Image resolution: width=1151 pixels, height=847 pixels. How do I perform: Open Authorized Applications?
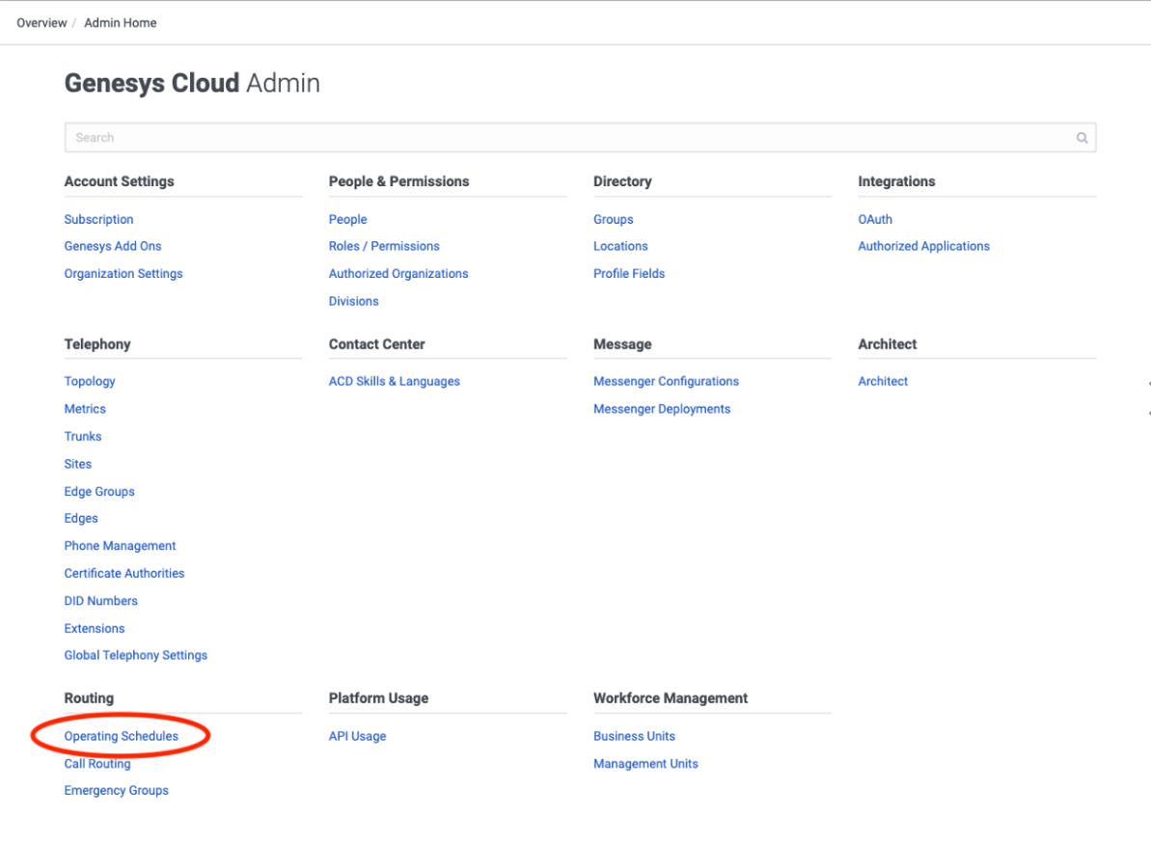click(924, 246)
